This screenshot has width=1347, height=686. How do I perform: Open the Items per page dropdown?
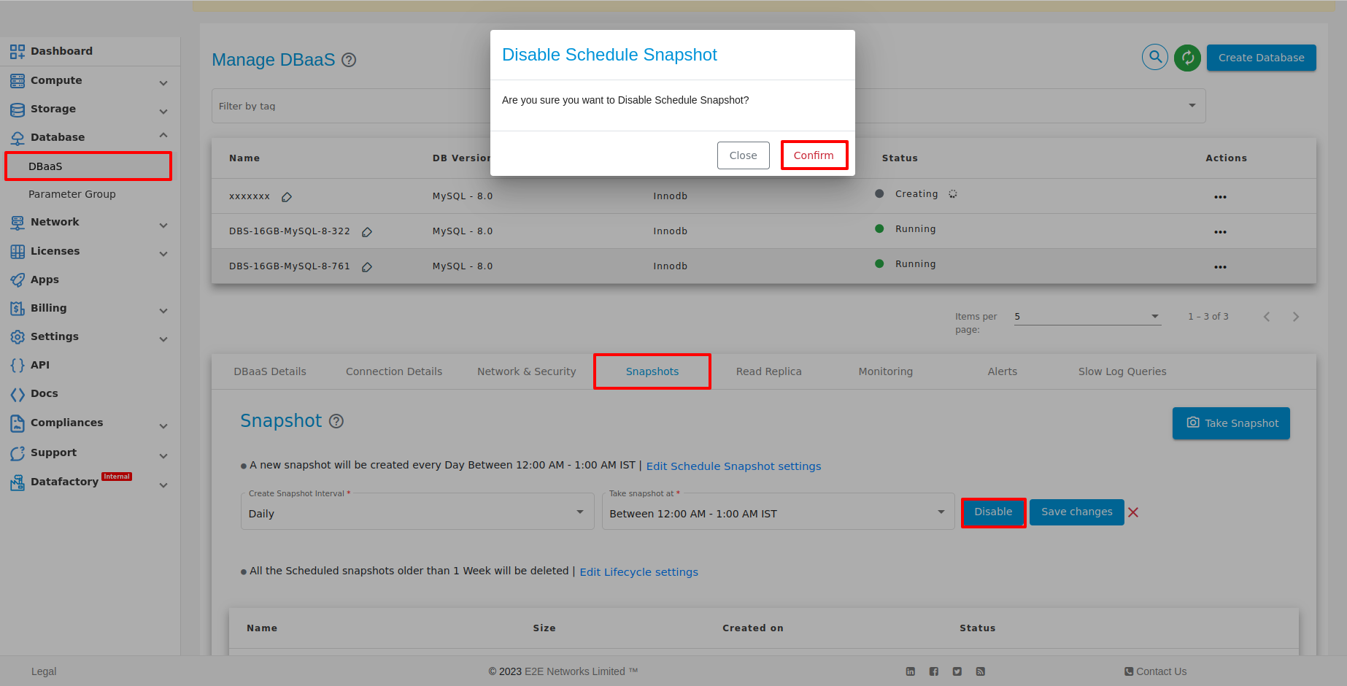tap(1087, 317)
